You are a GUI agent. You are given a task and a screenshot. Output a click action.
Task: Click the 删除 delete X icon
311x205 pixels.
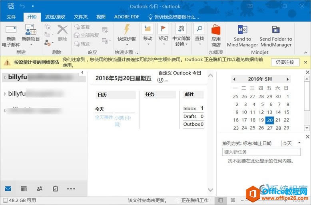point(62,33)
